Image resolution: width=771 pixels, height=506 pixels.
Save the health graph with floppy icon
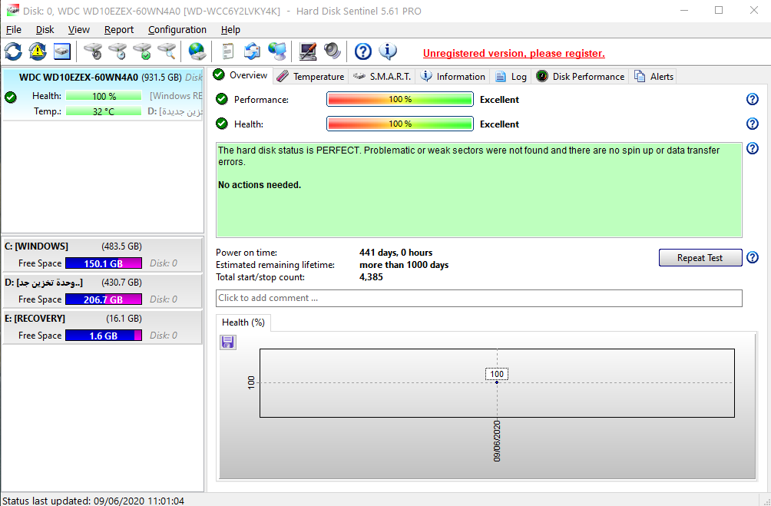(228, 342)
